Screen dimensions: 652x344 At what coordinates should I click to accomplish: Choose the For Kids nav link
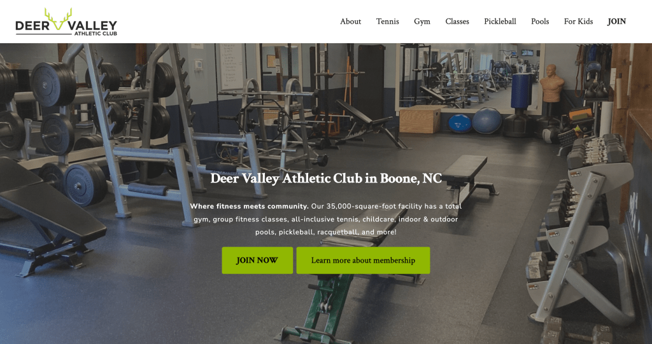point(578,22)
